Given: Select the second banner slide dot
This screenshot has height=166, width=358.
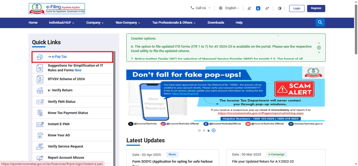Looking at the screenshot, I should 204,130.
